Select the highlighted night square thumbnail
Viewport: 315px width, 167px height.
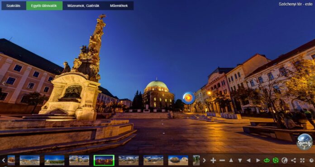coord(104,160)
